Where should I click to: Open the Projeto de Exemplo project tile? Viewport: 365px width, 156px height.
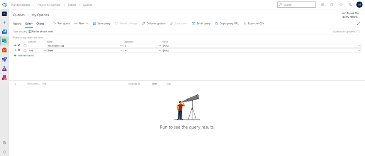point(4,14)
